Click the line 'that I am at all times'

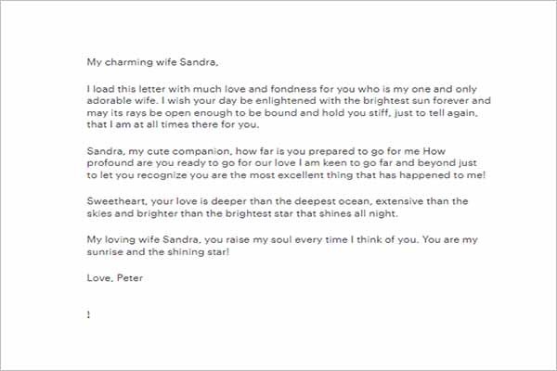point(173,125)
